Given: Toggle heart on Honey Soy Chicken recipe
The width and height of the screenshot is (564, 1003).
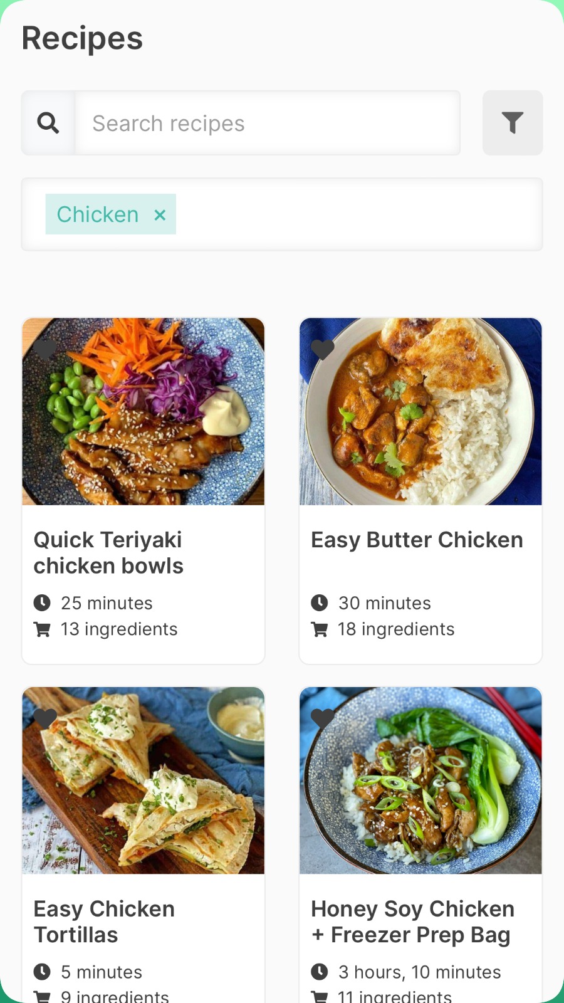Looking at the screenshot, I should pyautogui.click(x=323, y=718).
